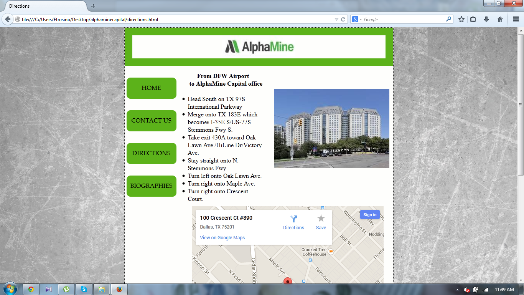This screenshot has height=295, width=524.
Task: Focus the address bar URL field
Action: [176, 19]
